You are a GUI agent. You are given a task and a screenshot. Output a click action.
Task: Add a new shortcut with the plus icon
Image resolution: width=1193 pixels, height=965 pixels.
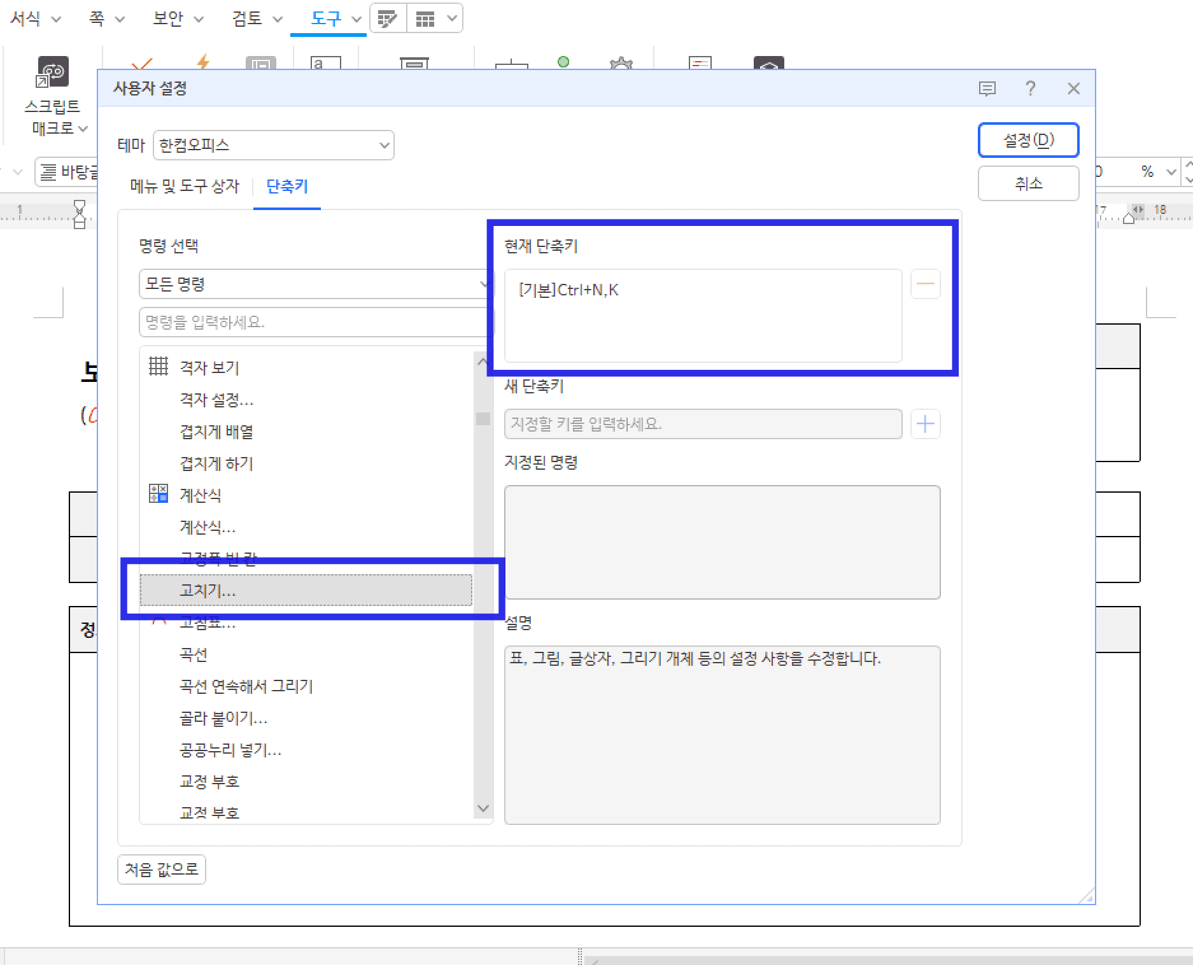pyautogui.click(x=925, y=424)
